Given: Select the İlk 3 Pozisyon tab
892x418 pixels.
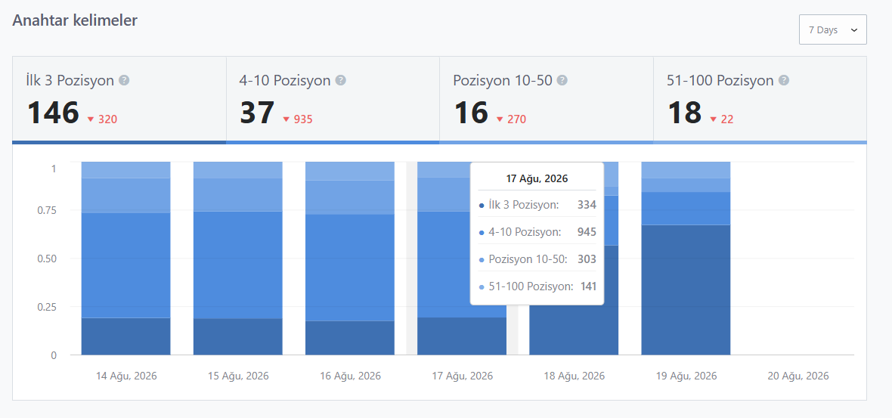Looking at the screenshot, I should pyautogui.click(x=119, y=100).
